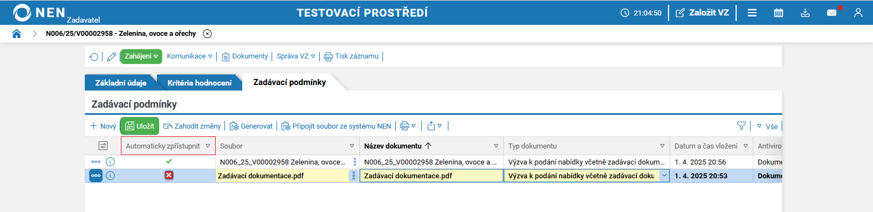Click Název dokumentu cell N006_25_V00002958 Zelenina

[431, 162]
